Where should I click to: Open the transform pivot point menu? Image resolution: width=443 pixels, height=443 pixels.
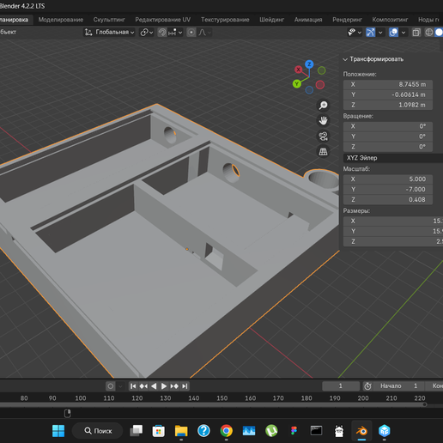147,33
